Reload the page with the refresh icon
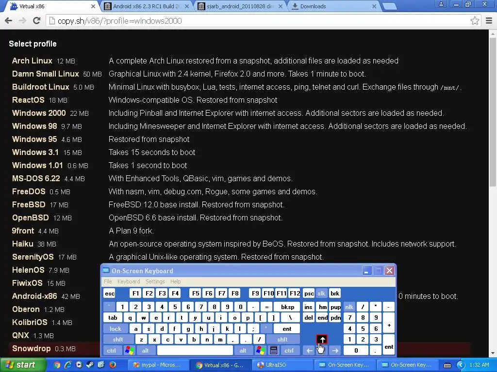Image resolution: width=497 pixels, height=372 pixels. [36, 21]
